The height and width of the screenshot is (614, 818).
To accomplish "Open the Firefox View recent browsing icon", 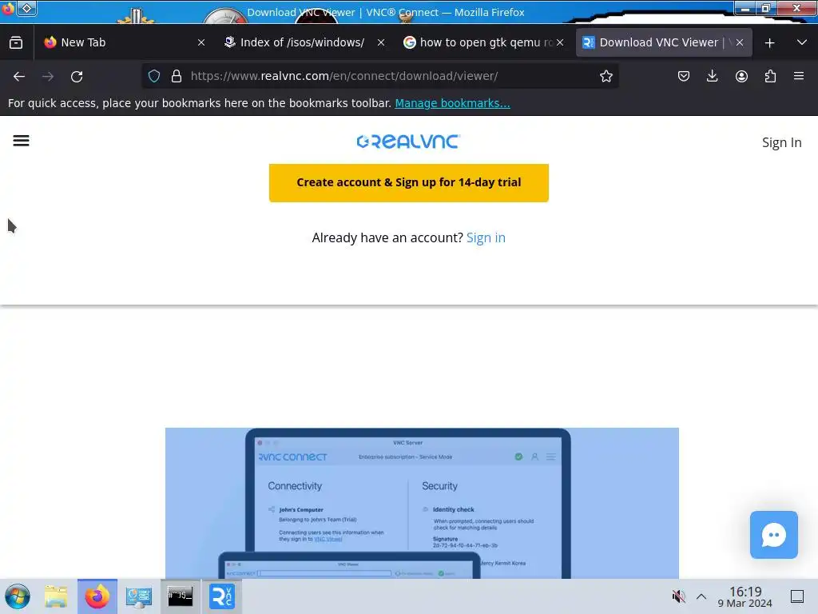I will pos(16,43).
